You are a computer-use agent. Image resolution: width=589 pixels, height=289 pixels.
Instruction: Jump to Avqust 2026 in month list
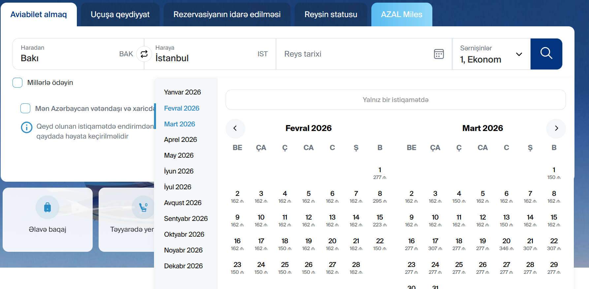coord(183,203)
